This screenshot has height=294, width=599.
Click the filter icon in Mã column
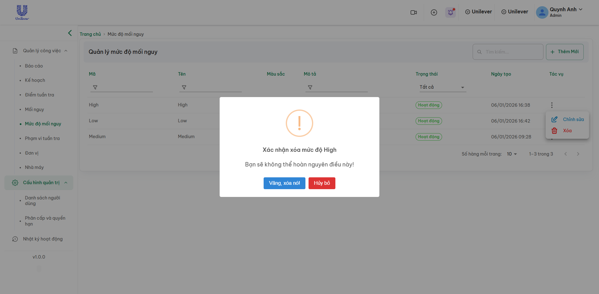click(95, 87)
